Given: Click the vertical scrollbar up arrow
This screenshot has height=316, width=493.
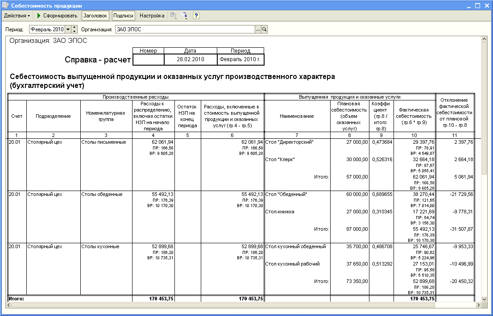Looking at the screenshot, I should (484, 39).
